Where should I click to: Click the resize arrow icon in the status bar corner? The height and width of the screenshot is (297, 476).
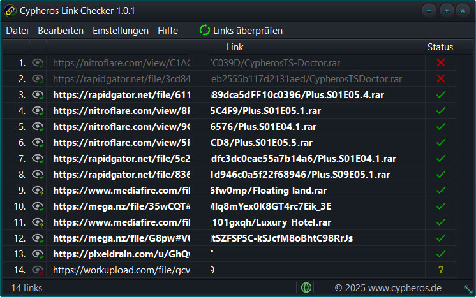coord(468,289)
